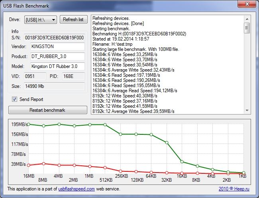Select log line '8192k:12 Write Speed:40,30MB/s'

point(125,96)
